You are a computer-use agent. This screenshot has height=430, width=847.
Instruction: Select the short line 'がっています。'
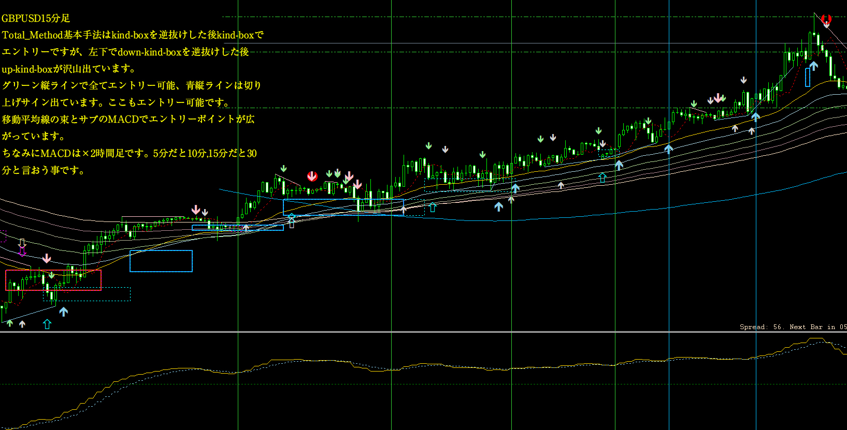34,137
